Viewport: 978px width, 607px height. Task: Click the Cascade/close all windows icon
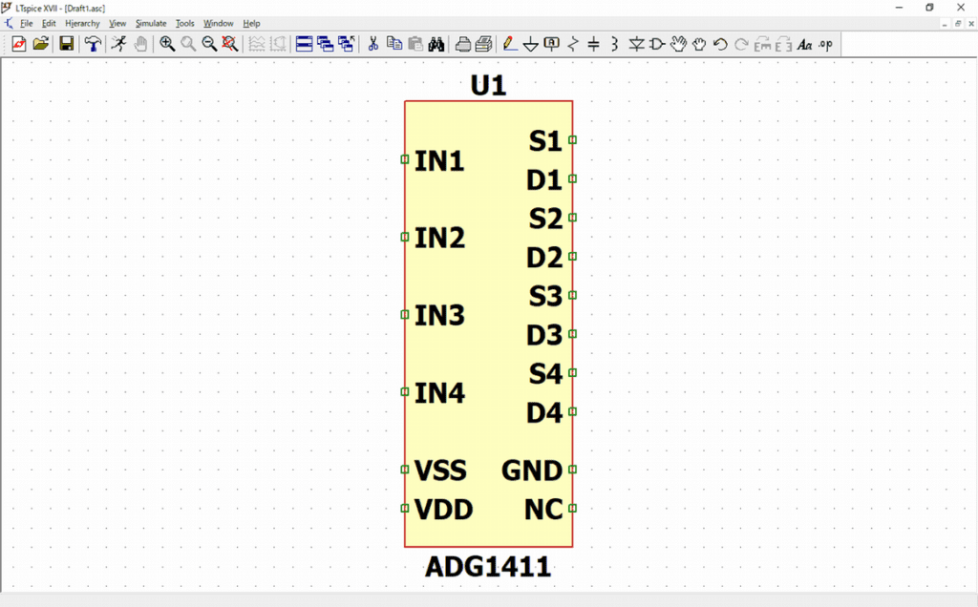[346, 44]
